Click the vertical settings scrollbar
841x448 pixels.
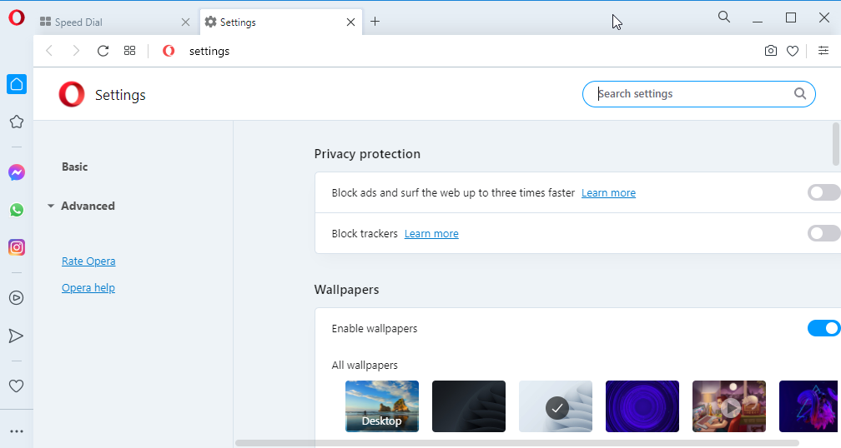click(836, 145)
